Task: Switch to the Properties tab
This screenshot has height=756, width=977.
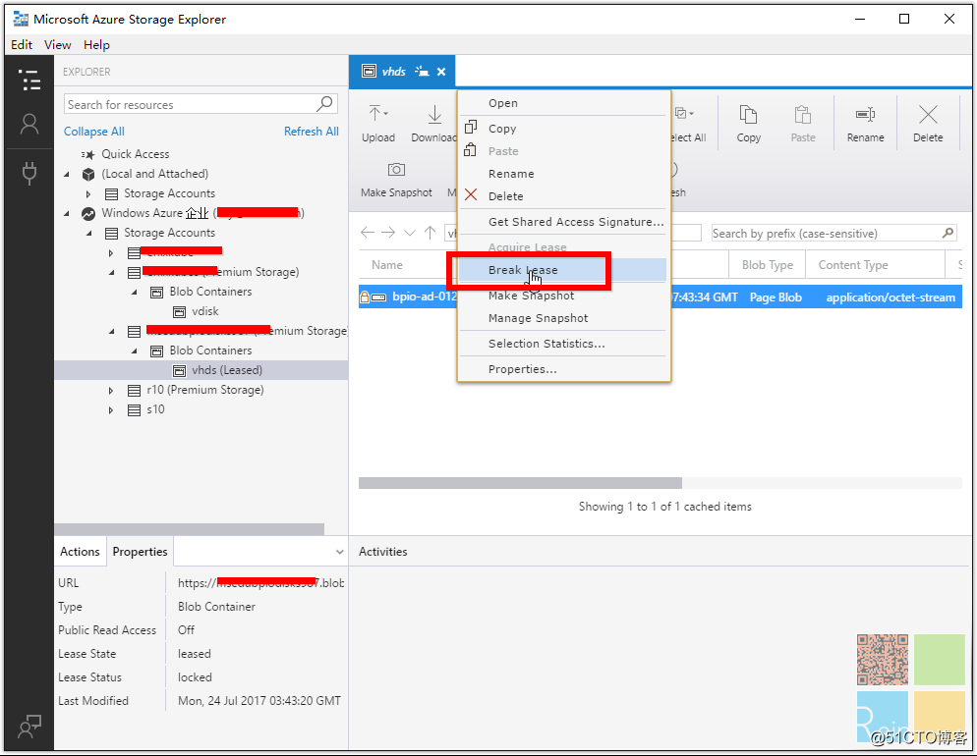Action: pyautogui.click(x=141, y=552)
